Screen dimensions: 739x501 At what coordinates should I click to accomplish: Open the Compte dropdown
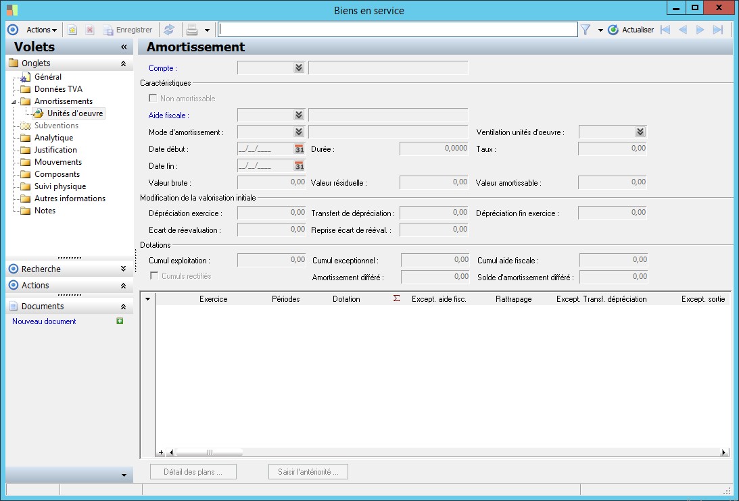[299, 68]
